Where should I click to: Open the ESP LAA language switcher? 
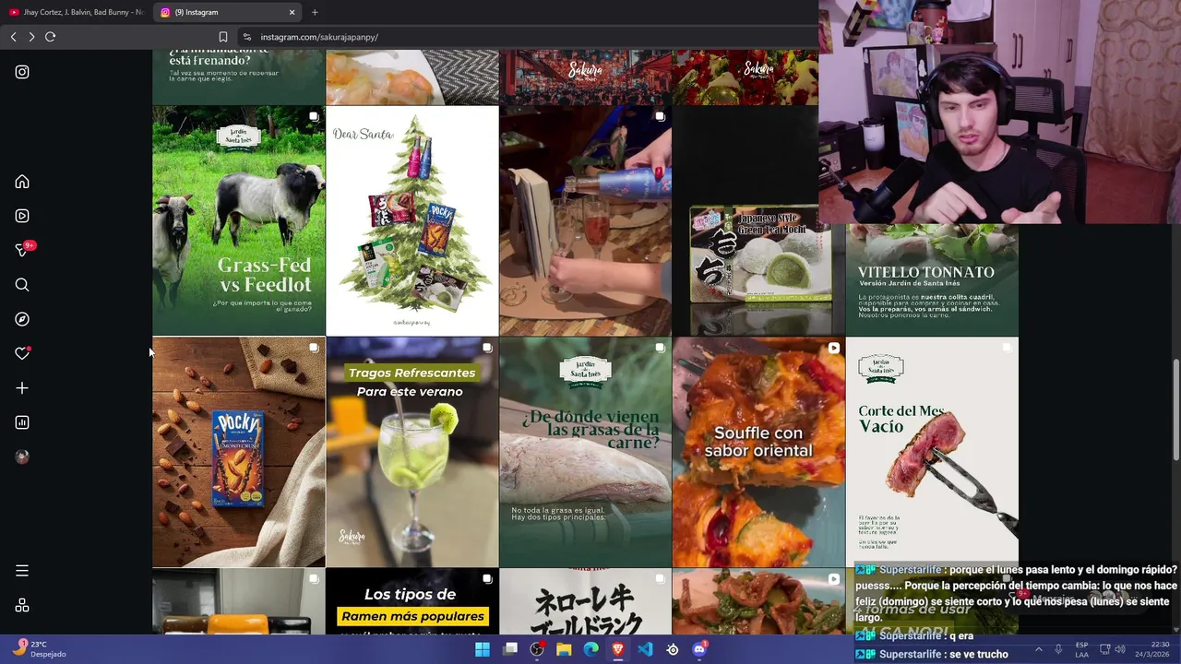pyautogui.click(x=1081, y=649)
